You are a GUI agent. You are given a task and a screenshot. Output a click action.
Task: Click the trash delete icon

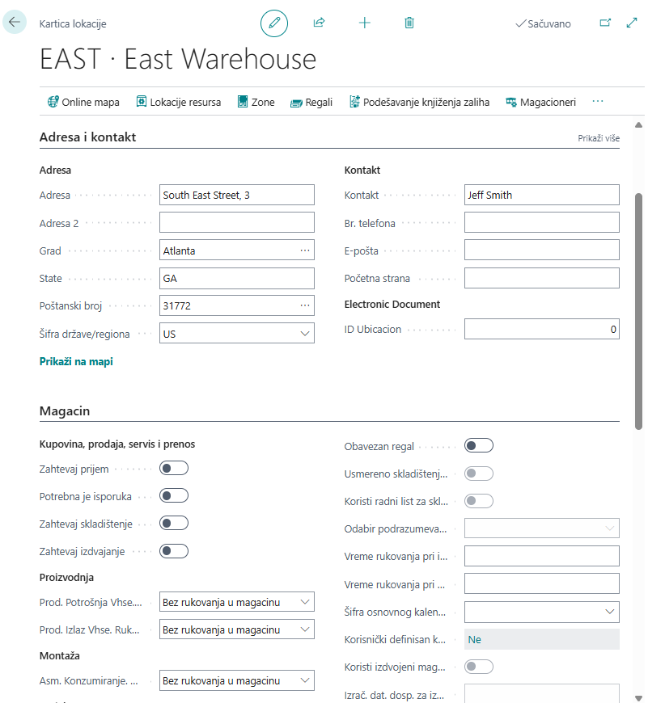[x=409, y=23]
